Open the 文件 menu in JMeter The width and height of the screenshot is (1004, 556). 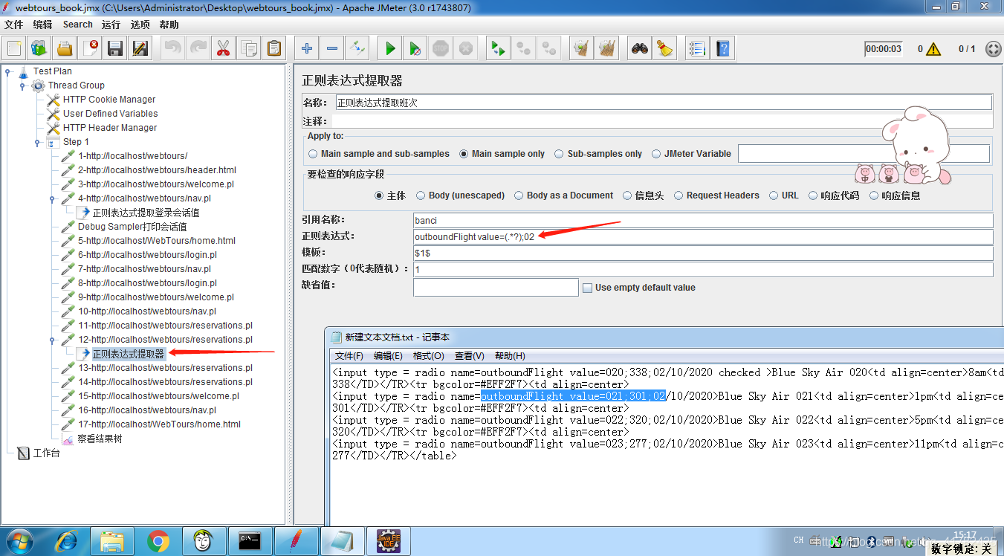14,25
